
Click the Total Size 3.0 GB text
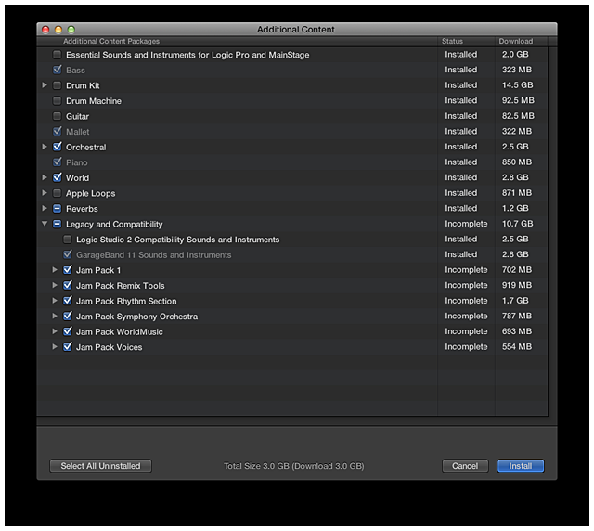click(293, 466)
